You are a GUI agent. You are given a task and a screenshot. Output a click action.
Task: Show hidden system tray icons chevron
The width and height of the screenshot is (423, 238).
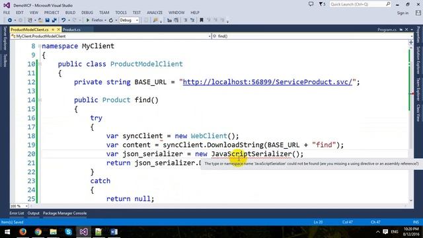click(x=378, y=232)
